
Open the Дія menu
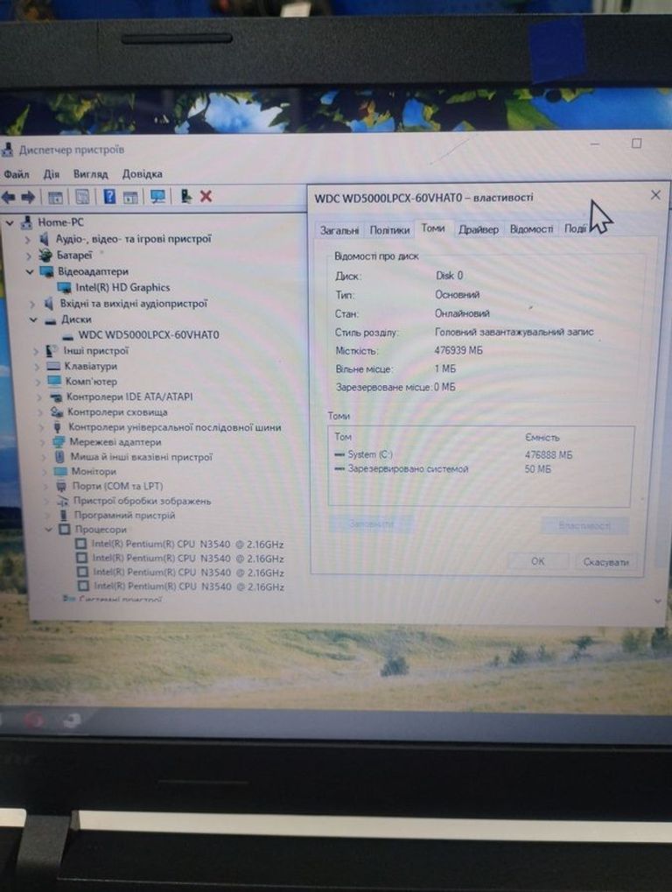point(51,174)
